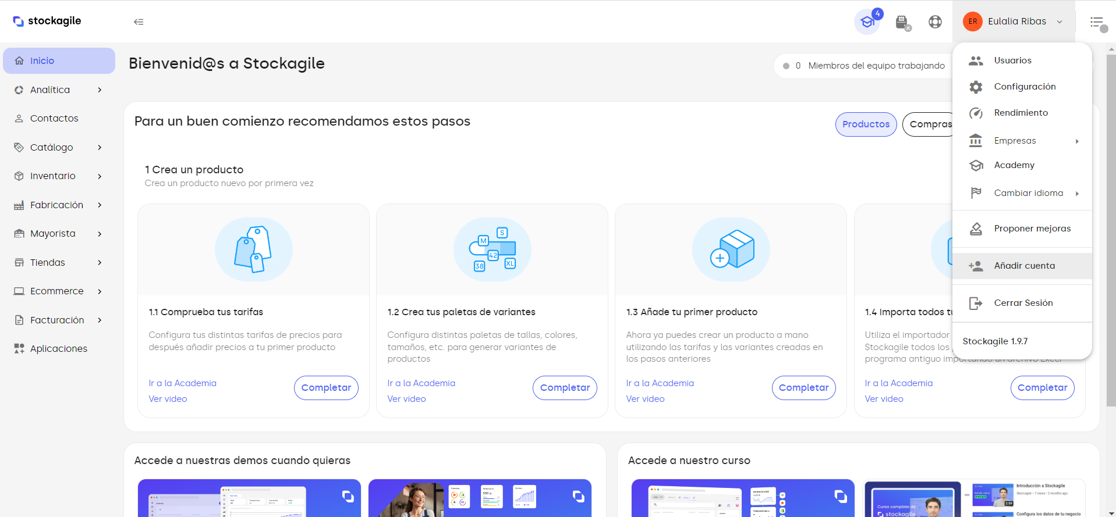Open Configuración from the user menu

pos(1022,87)
